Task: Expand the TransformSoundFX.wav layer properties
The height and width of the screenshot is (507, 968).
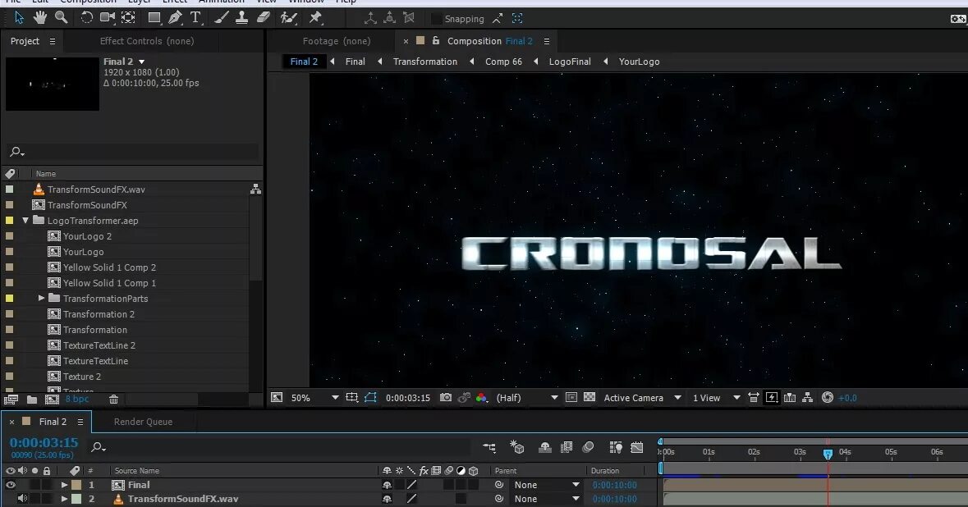Action: [x=64, y=498]
